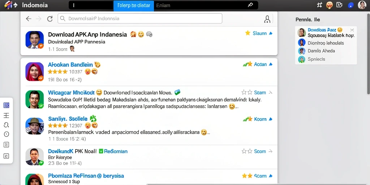Click the 'Pennle. Ile' panel heading
This screenshot has height=185, width=370.
click(308, 20)
